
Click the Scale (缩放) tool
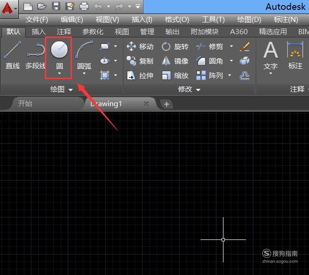coord(175,75)
